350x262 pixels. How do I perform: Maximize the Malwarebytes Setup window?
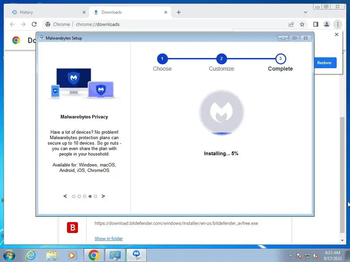294,38
